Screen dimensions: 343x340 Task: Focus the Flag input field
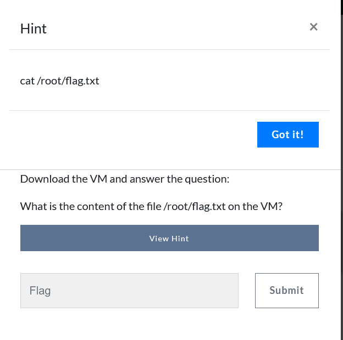coord(129,291)
